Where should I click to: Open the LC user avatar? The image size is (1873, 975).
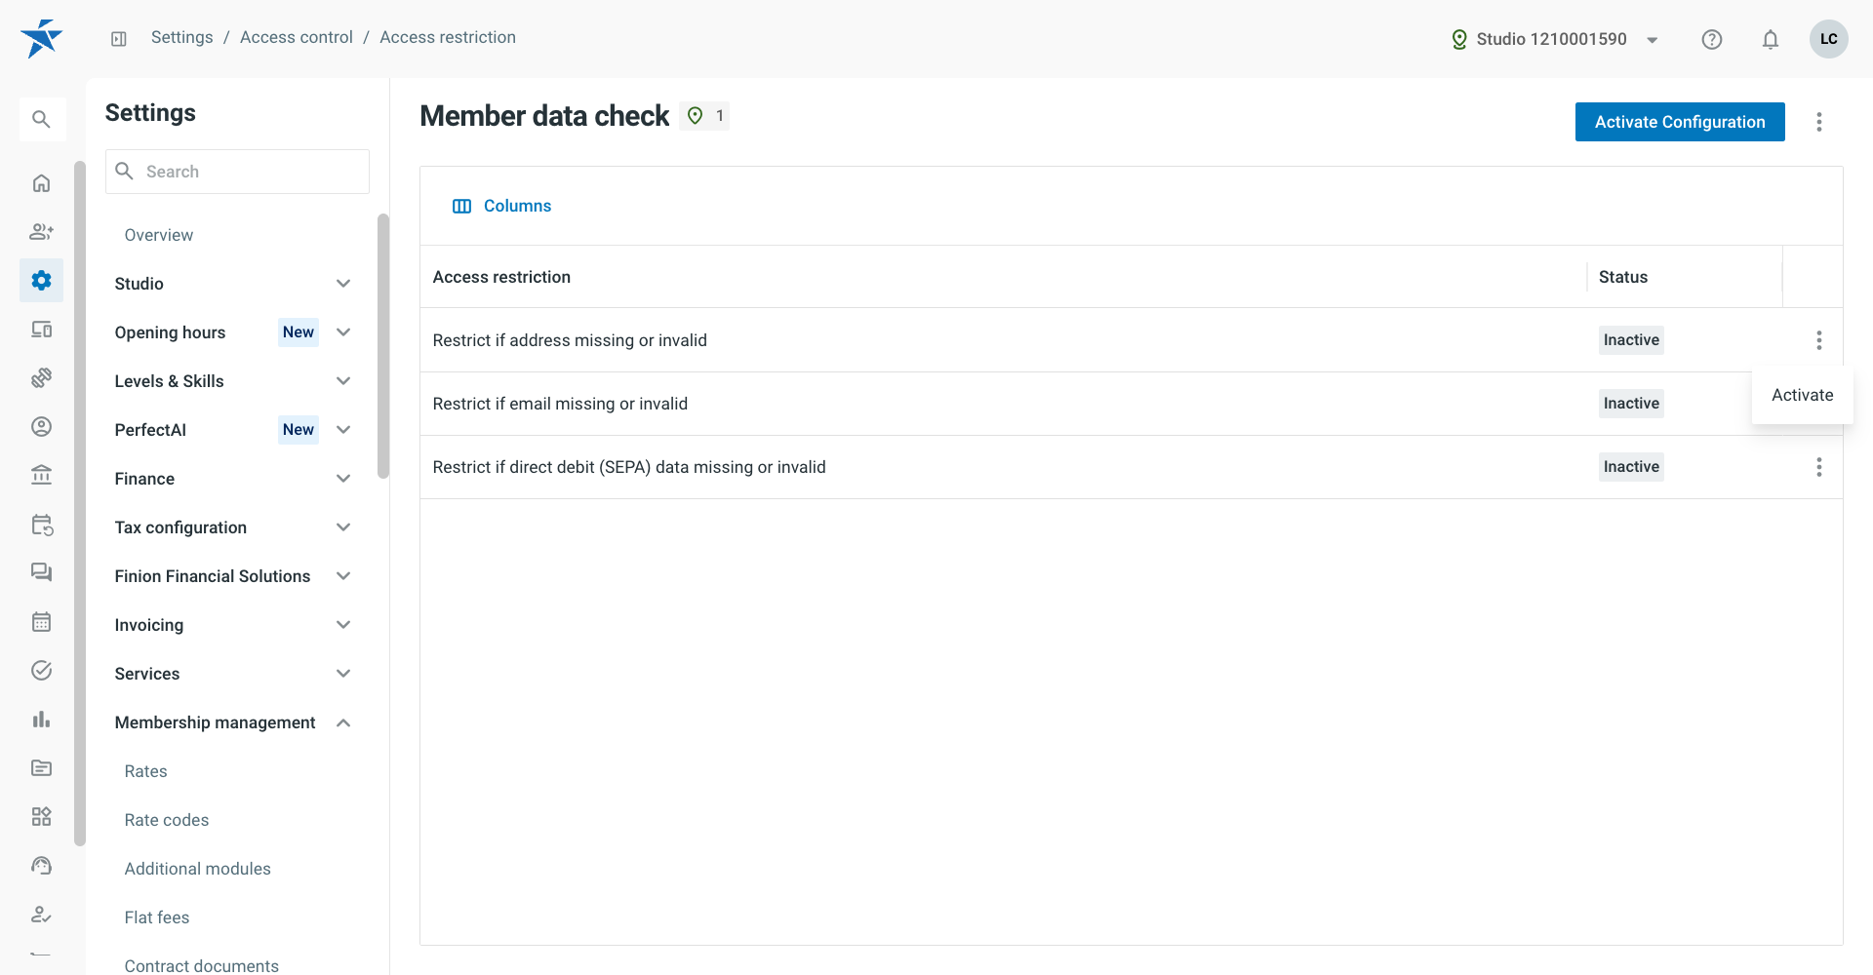coord(1829,39)
